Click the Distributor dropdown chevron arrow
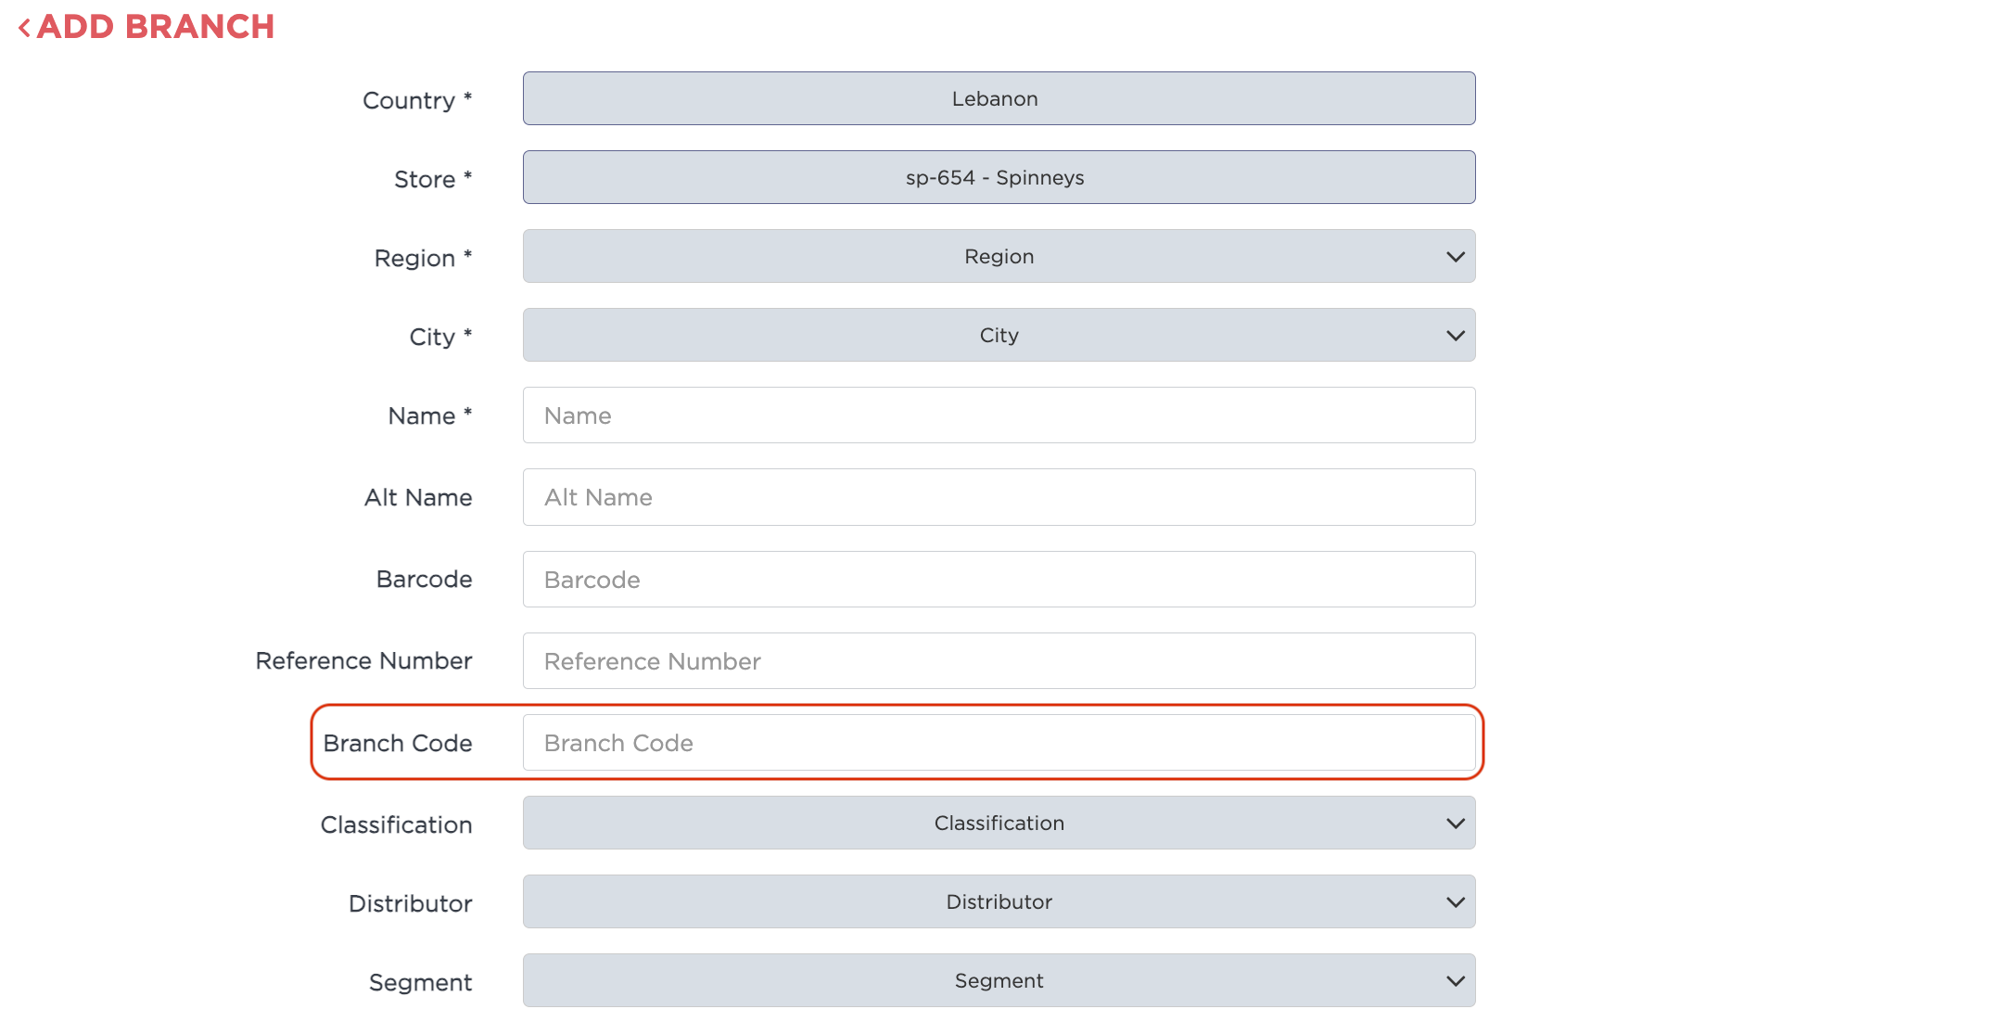This screenshot has height=1022, width=2011. click(1455, 902)
